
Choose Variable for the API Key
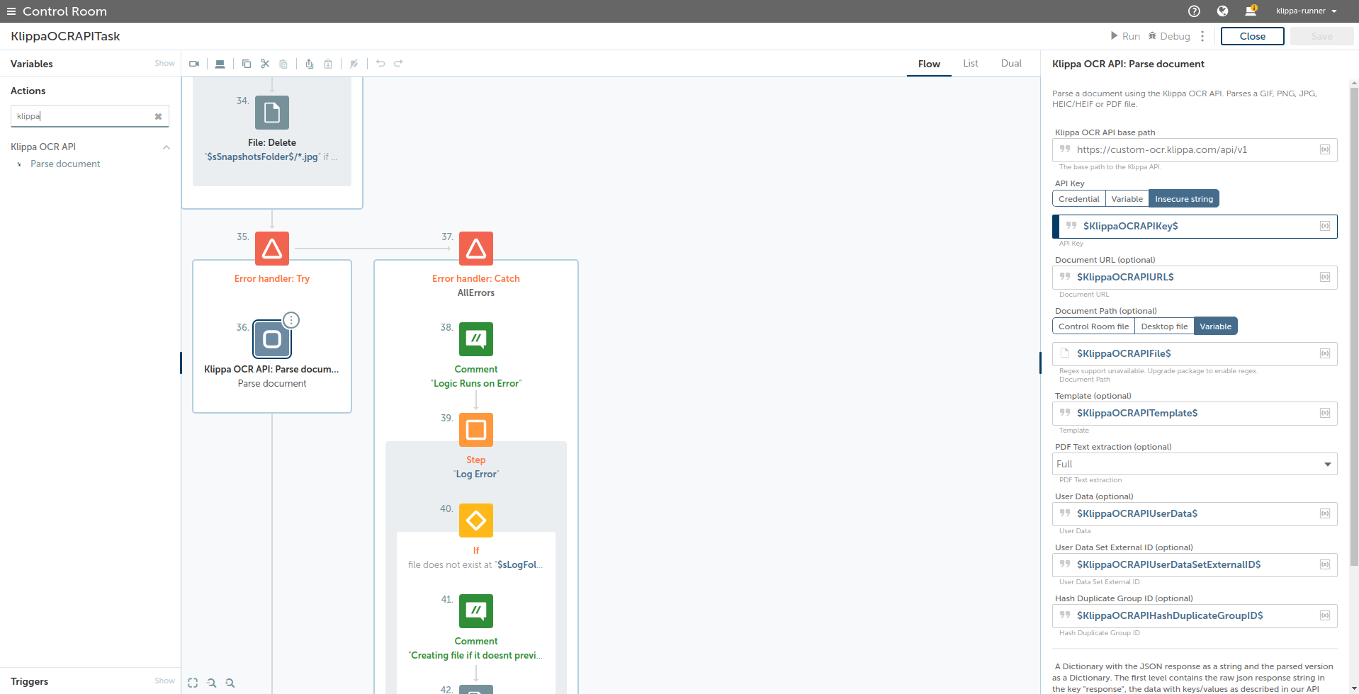[x=1127, y=199]
